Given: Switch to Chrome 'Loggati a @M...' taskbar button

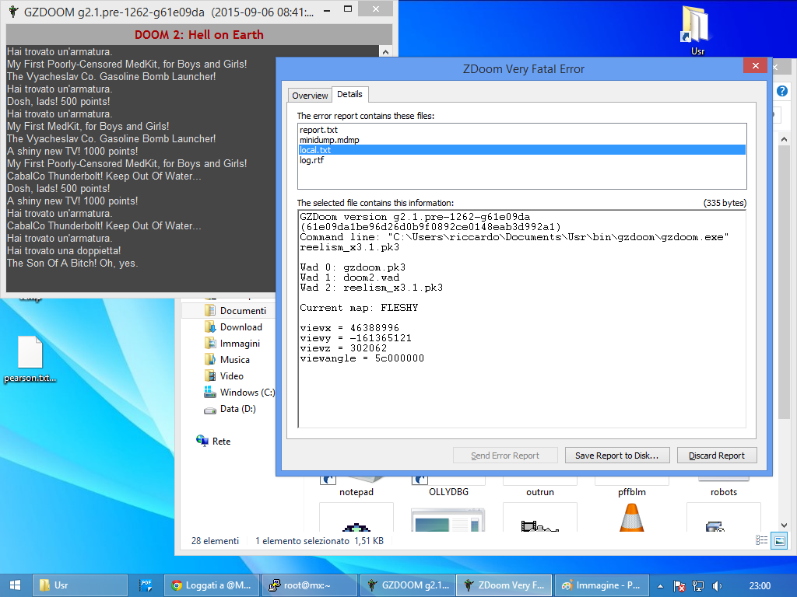Looking at the screenshot, I should click(x=212, y=585).
